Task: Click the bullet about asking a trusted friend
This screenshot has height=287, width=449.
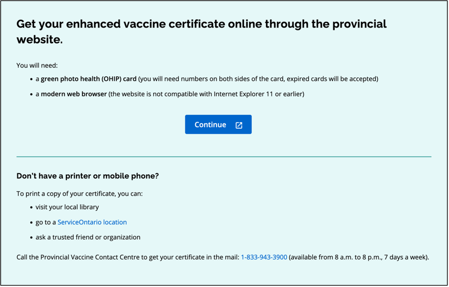Action: [88, 237]
